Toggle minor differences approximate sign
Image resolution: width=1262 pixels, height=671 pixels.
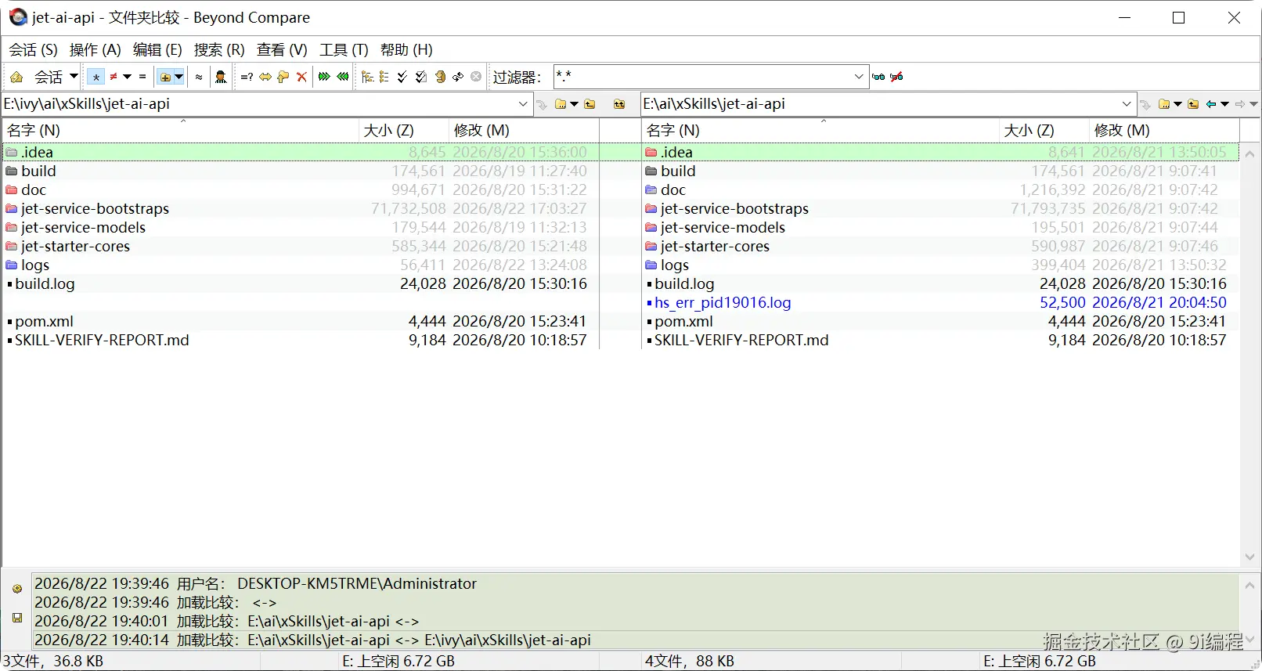coord(199,77)
